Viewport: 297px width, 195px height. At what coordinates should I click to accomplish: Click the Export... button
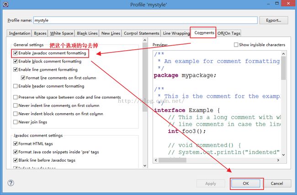point(274,20)
